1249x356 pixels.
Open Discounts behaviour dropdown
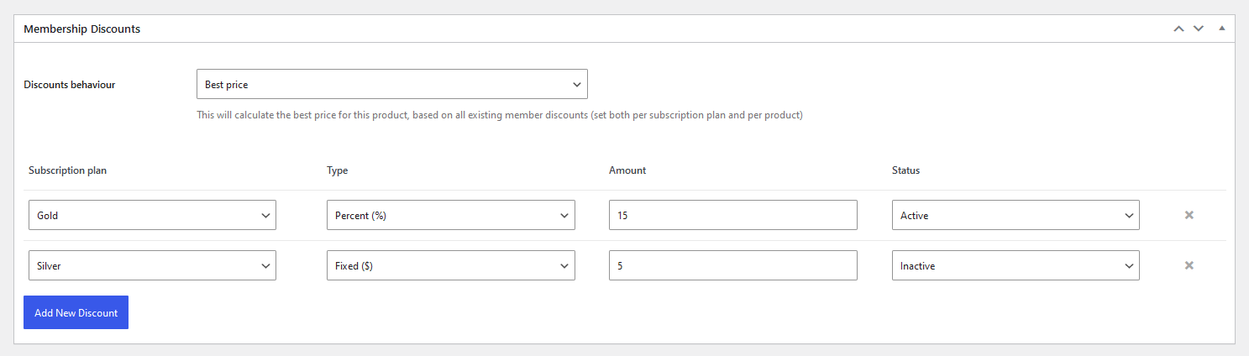(392, 84)
